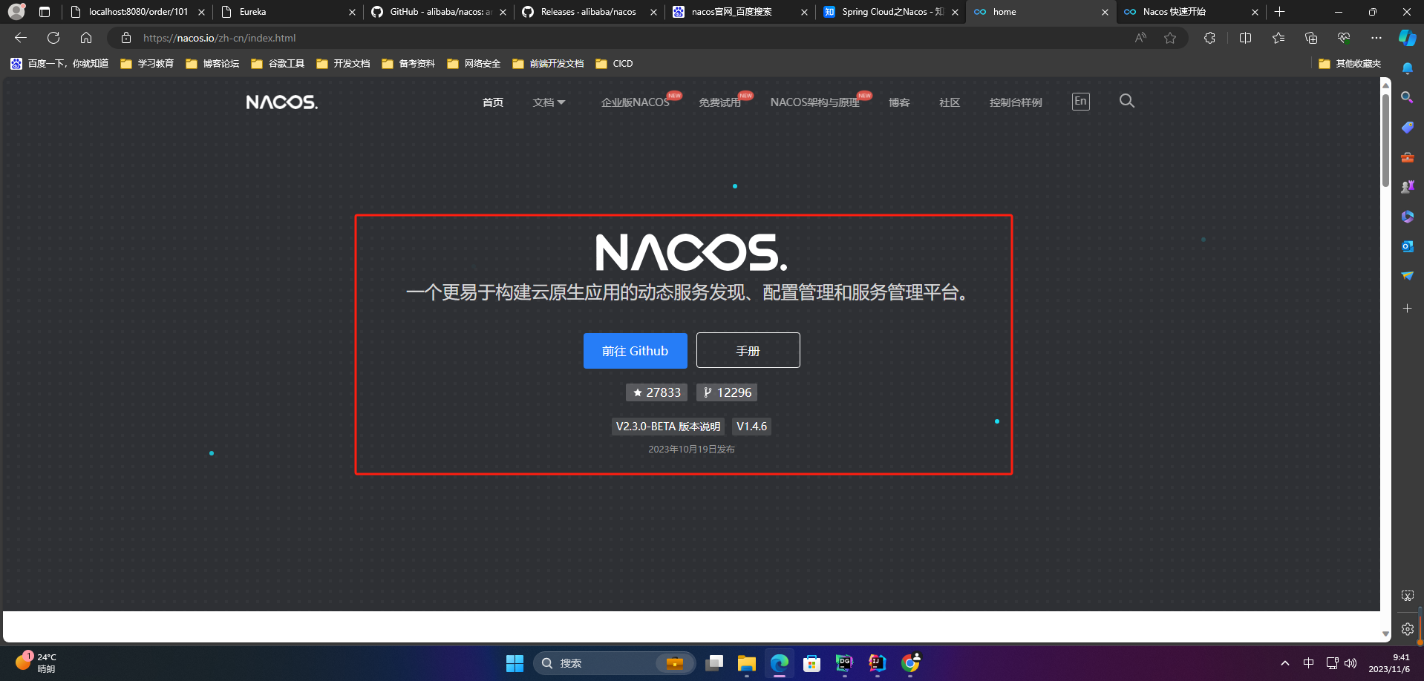Open the tab actions menu icon
The image size is (1424, 681).
(x=45, y=12)
